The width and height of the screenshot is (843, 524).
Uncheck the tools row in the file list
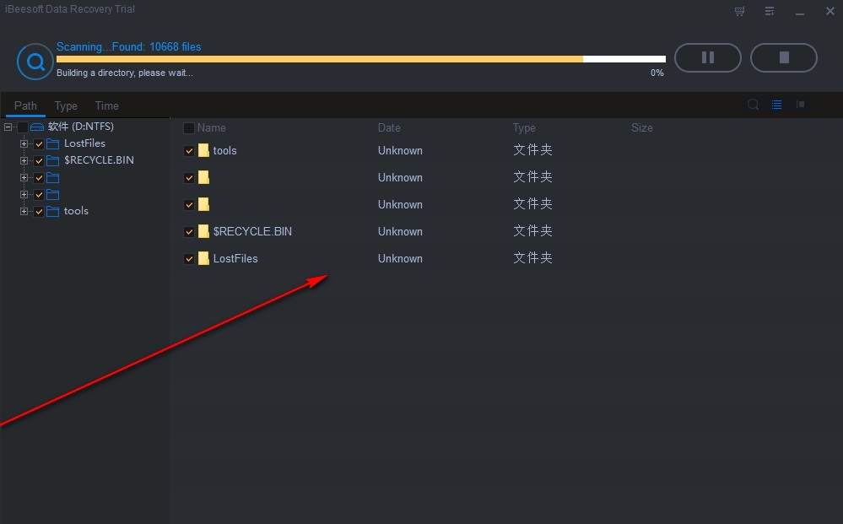189,151
